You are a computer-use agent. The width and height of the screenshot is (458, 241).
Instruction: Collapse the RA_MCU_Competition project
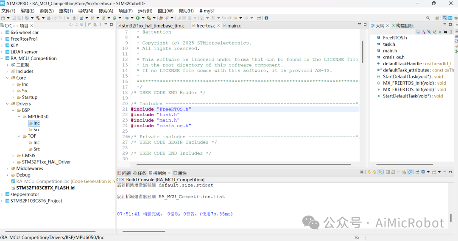(2, 58)
